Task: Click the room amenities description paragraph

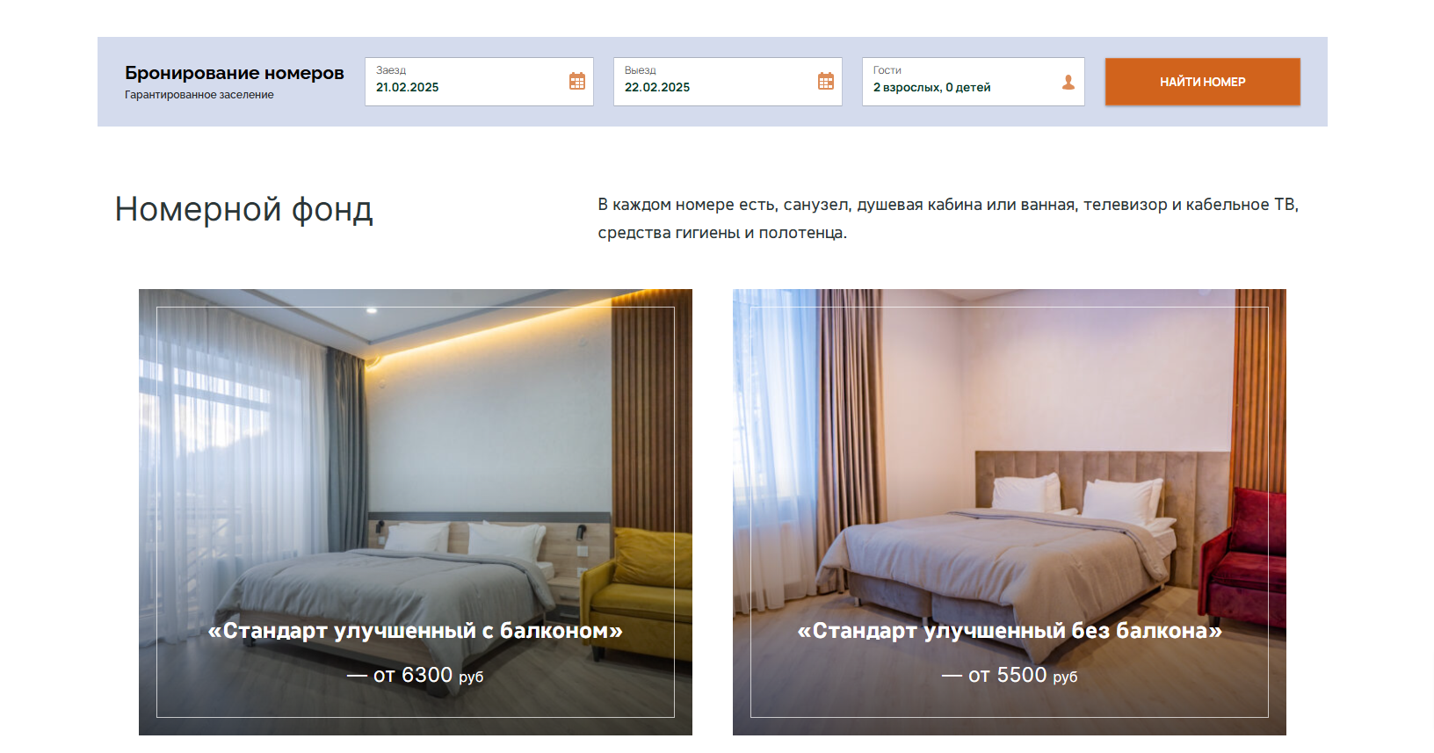Action: tap(948, 218)
